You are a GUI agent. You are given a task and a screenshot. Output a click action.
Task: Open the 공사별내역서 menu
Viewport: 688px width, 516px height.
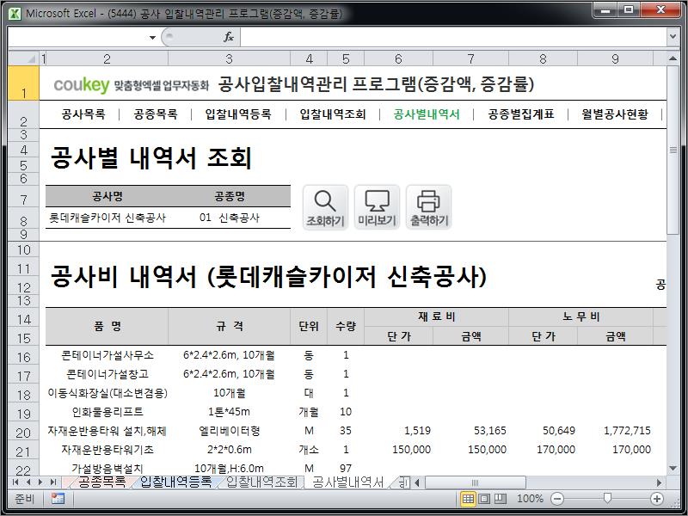(427, 114)
